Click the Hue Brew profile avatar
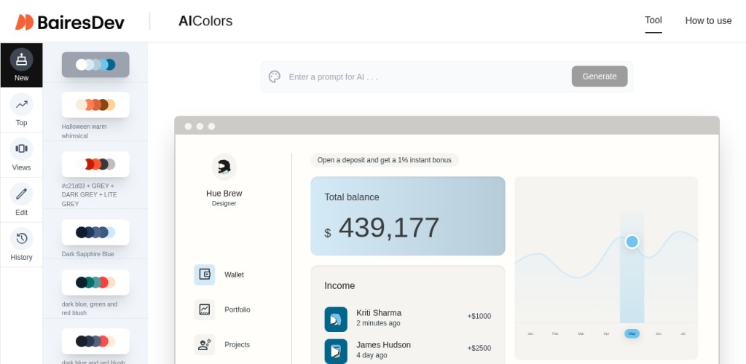The width and height of the screenshot is (746, 364). tap(224, 167)
